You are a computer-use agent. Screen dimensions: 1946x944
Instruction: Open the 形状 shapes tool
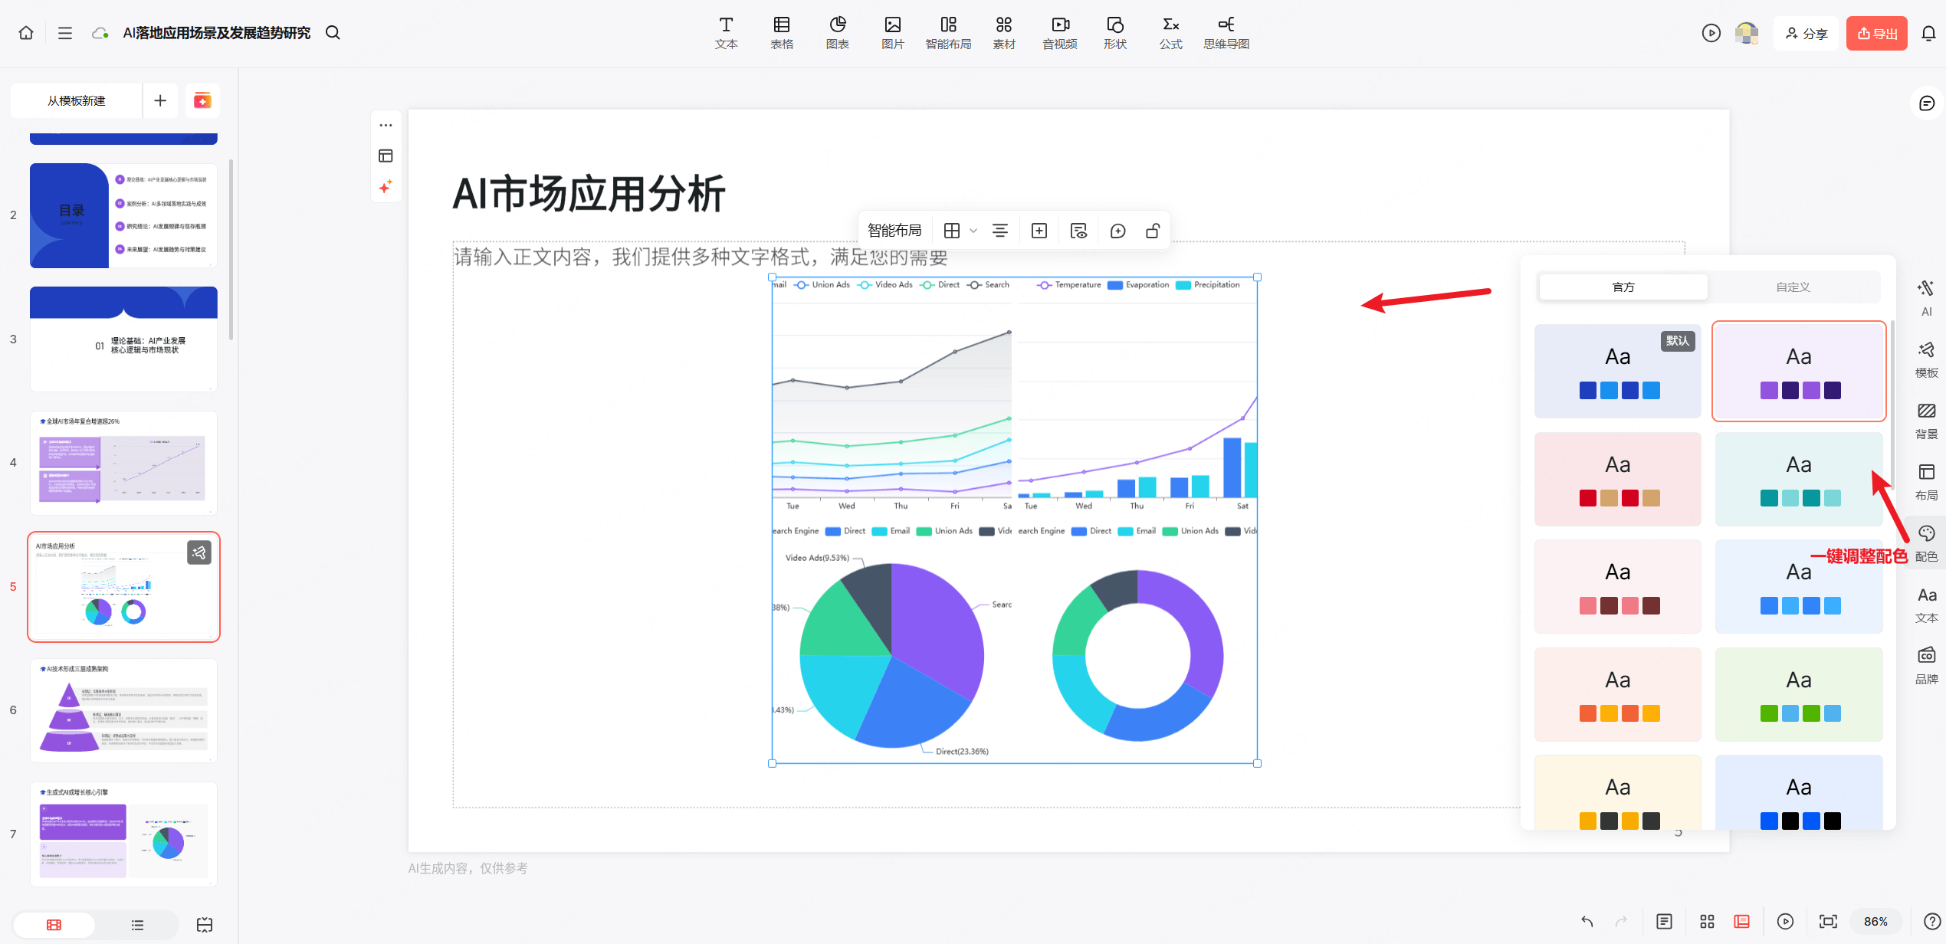pos(1115,34)
